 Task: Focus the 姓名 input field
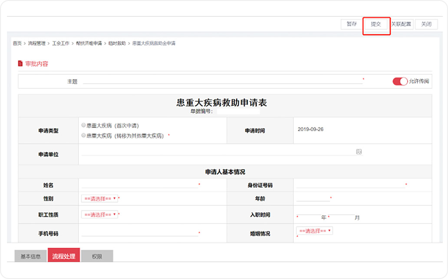click(139, 185)
